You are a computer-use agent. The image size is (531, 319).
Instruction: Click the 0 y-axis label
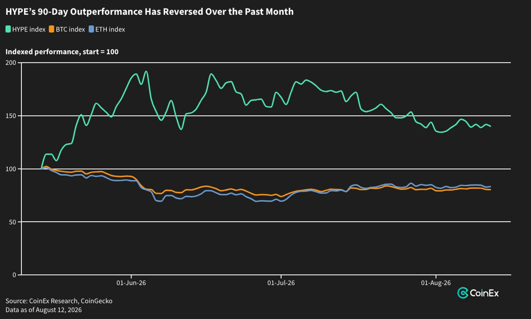[14, 275]
